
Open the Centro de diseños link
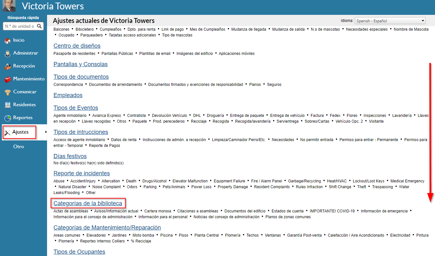coord(77,46)
